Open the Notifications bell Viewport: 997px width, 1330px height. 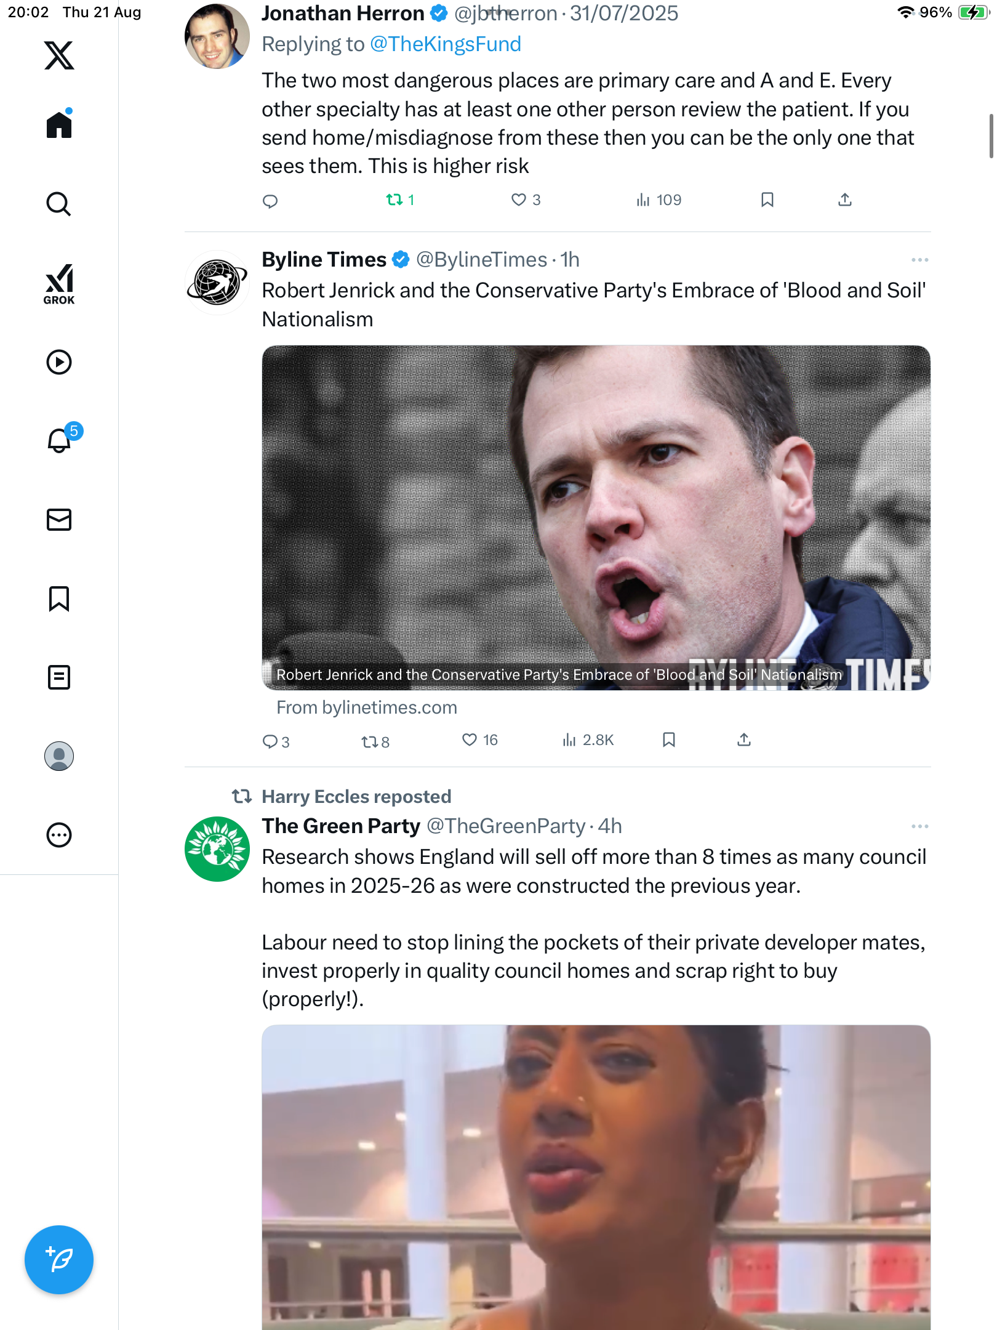(x=60, y=441)
